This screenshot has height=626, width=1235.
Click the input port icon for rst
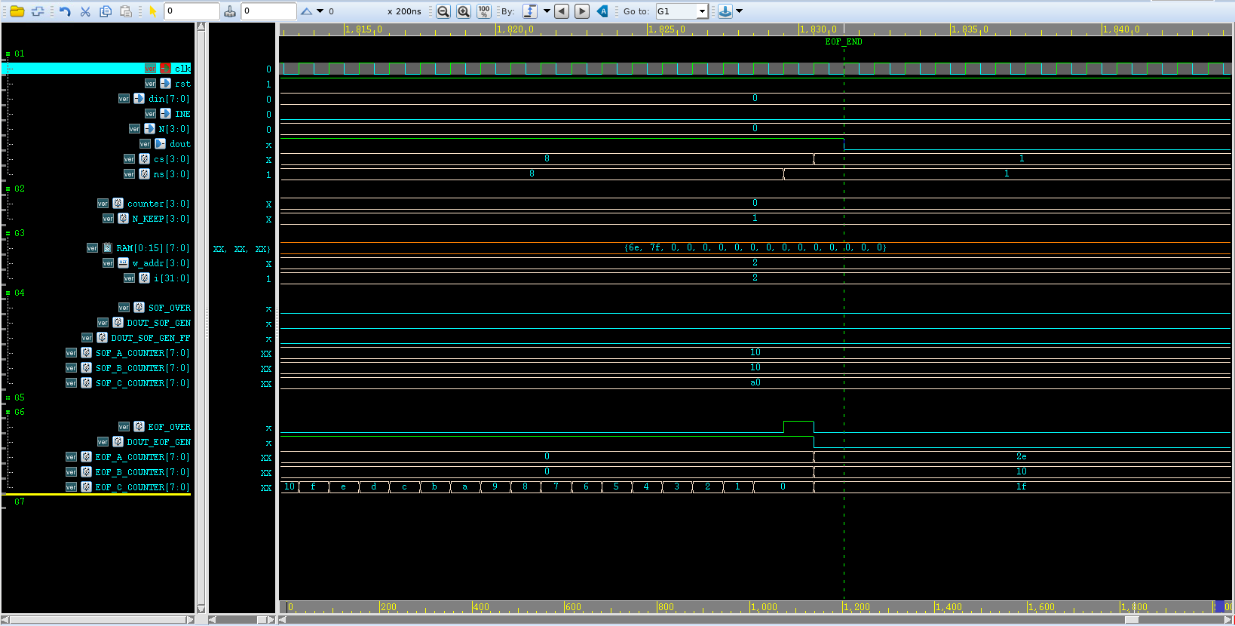click(165, 84)
